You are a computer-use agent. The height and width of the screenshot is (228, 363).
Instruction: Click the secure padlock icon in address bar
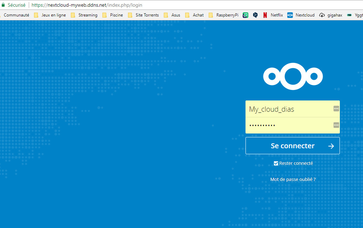(x=3, y=5)
